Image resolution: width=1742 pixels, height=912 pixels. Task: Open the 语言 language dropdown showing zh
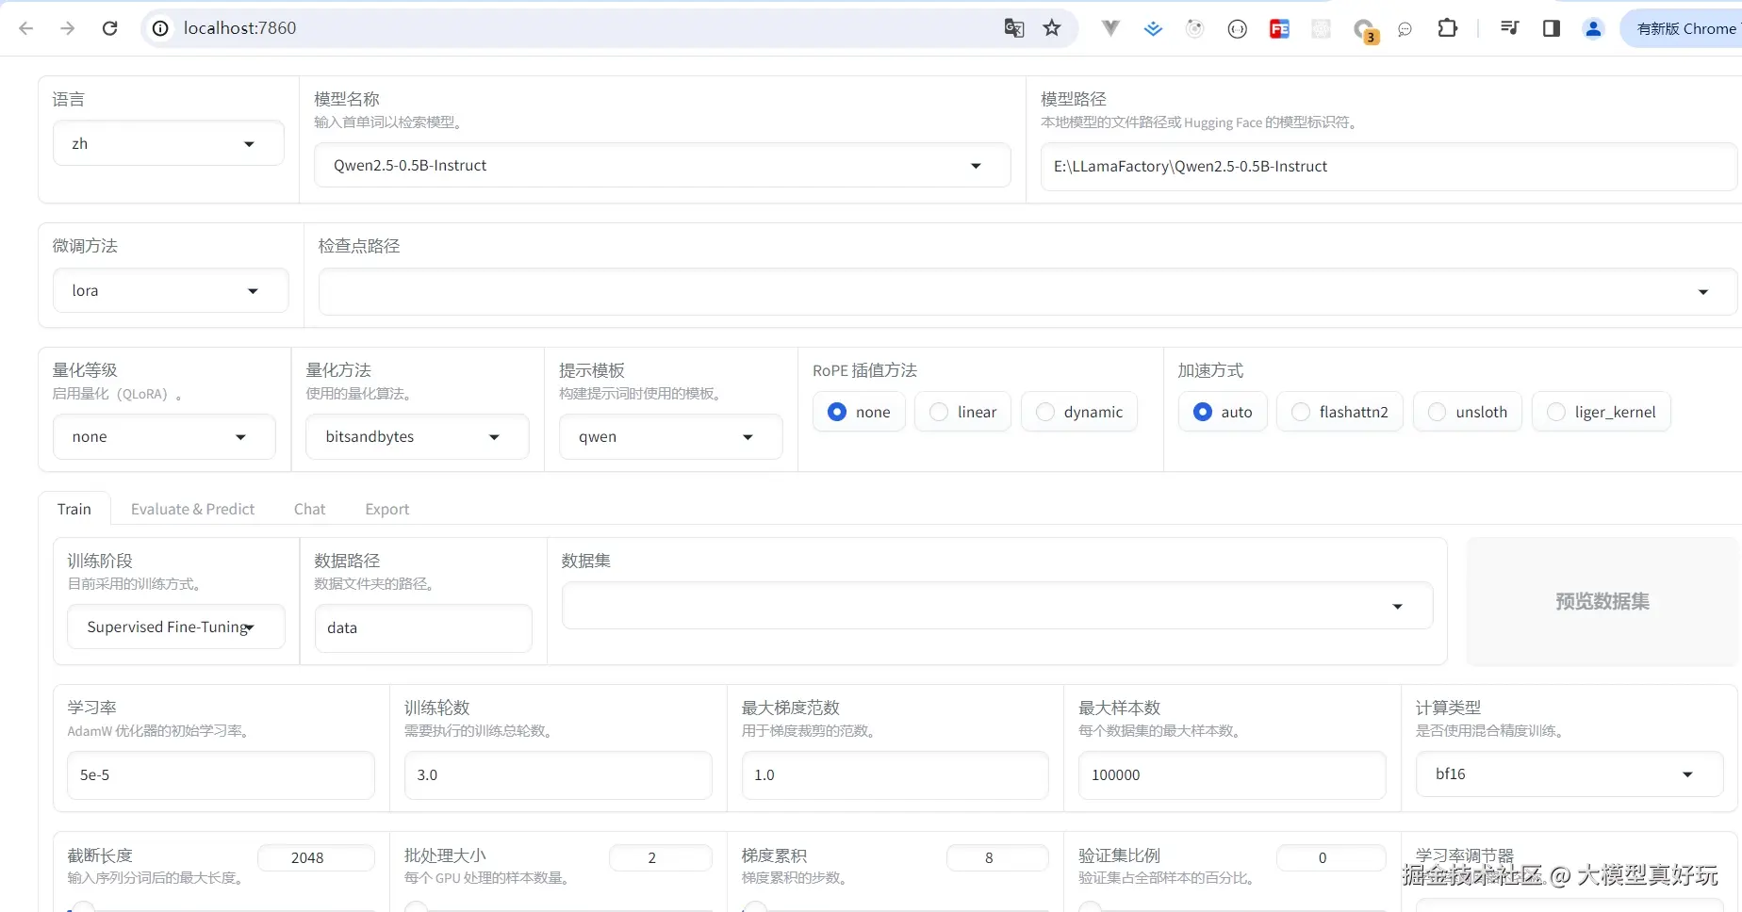168,143
